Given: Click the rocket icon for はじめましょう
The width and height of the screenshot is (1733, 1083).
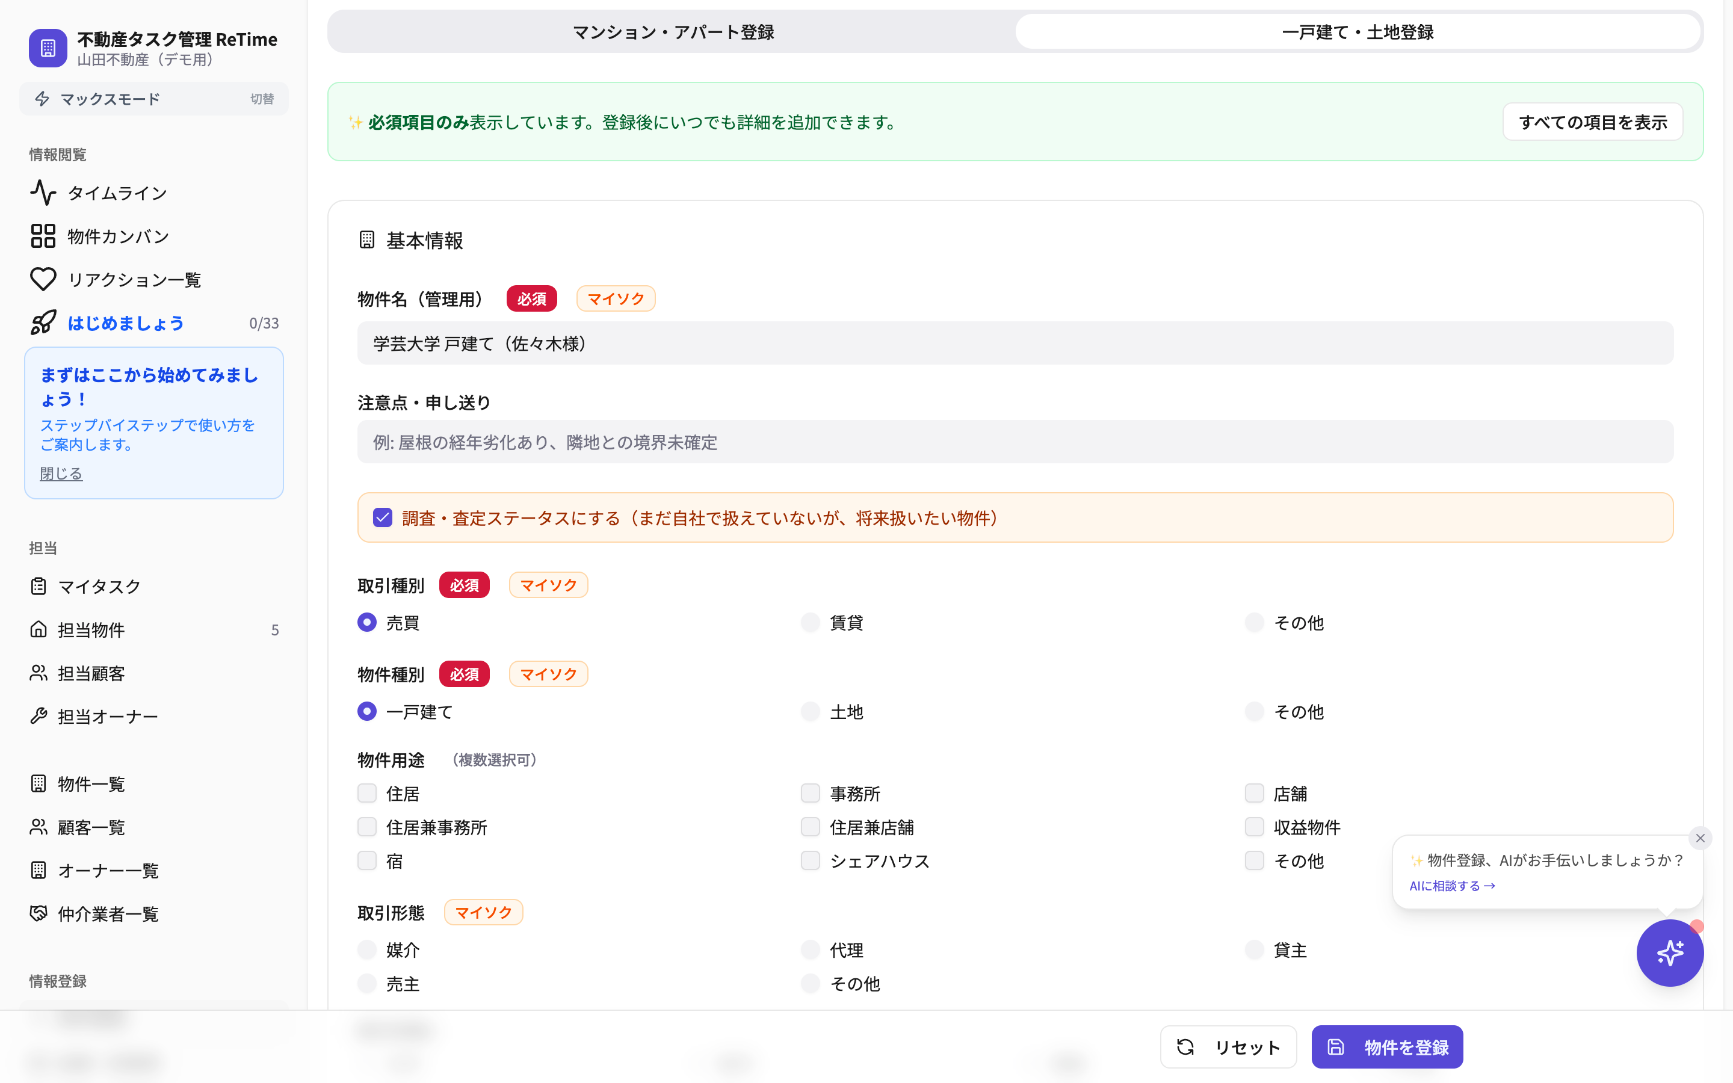Looking at the screenshot, I should pos(43,322).
